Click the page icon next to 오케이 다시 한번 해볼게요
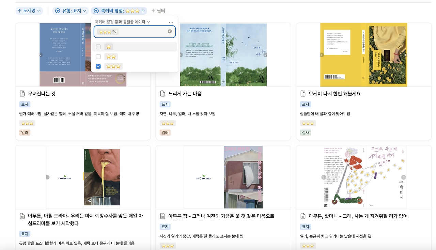 303,94
